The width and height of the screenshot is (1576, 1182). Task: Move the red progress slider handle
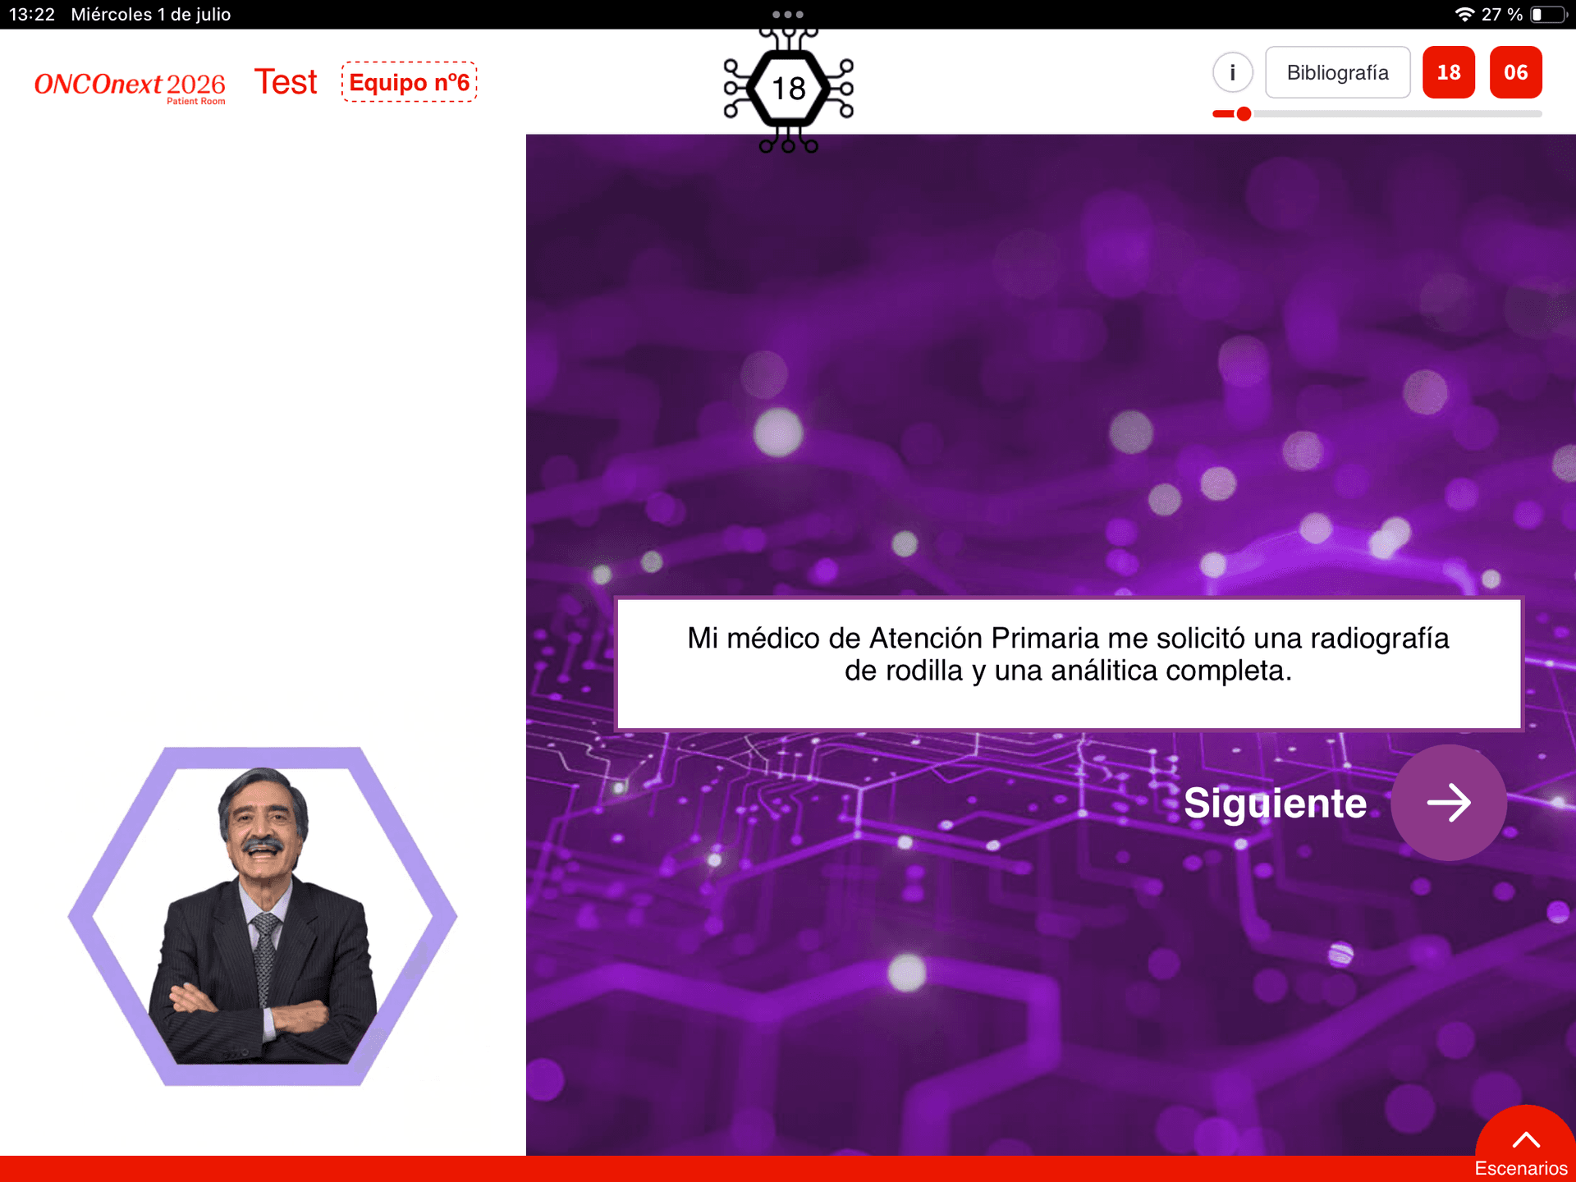click(x=1244, y=114)
